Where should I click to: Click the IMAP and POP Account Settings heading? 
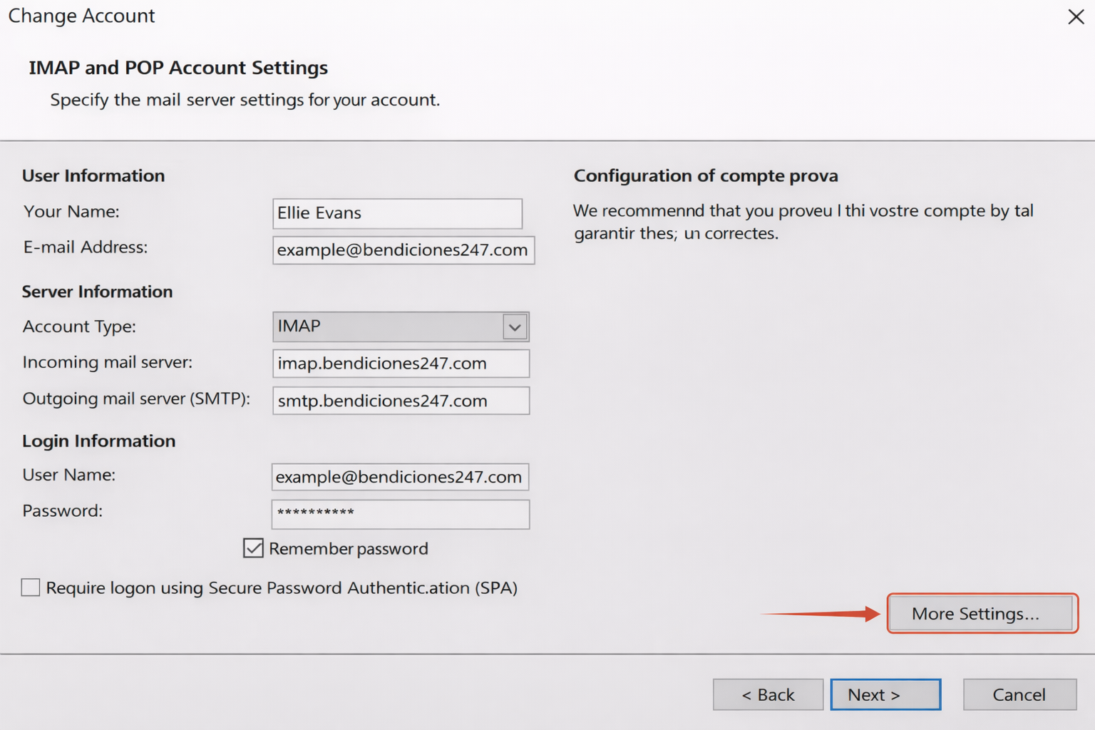tap(178, 68)
